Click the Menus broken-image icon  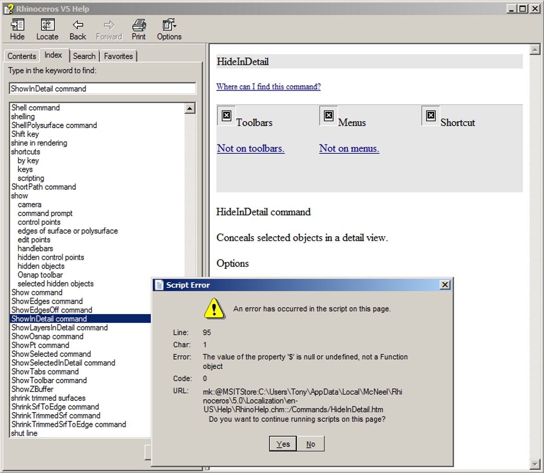pos(328,116)
